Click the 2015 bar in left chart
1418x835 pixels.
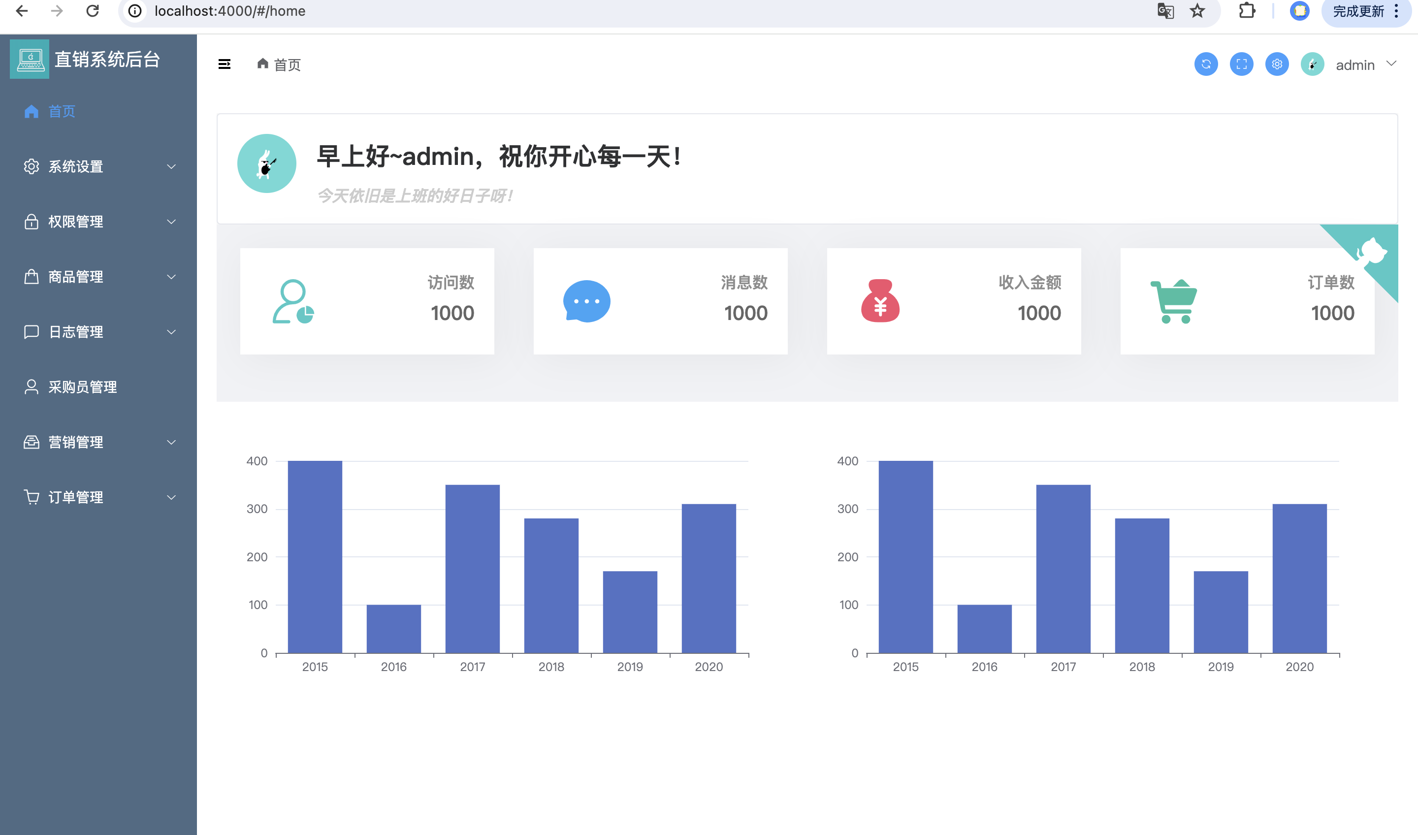[x=315, y=557]
